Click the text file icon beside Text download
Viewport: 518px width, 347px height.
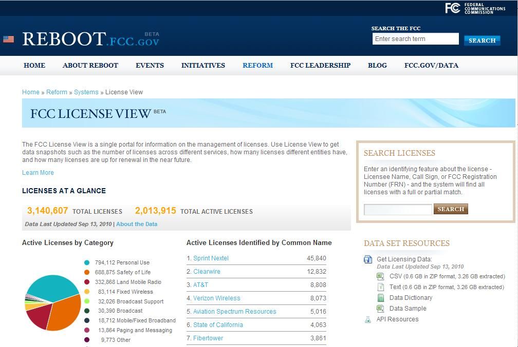pos(380,287)
